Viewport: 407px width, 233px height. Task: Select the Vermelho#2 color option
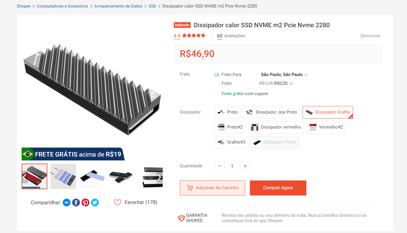click(x=326, y=127)
